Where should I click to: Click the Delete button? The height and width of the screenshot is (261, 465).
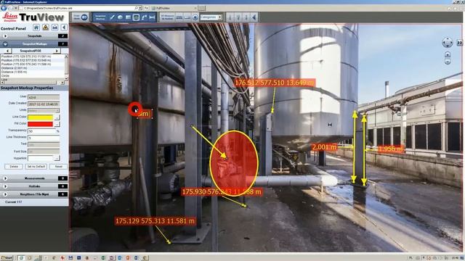14,167
